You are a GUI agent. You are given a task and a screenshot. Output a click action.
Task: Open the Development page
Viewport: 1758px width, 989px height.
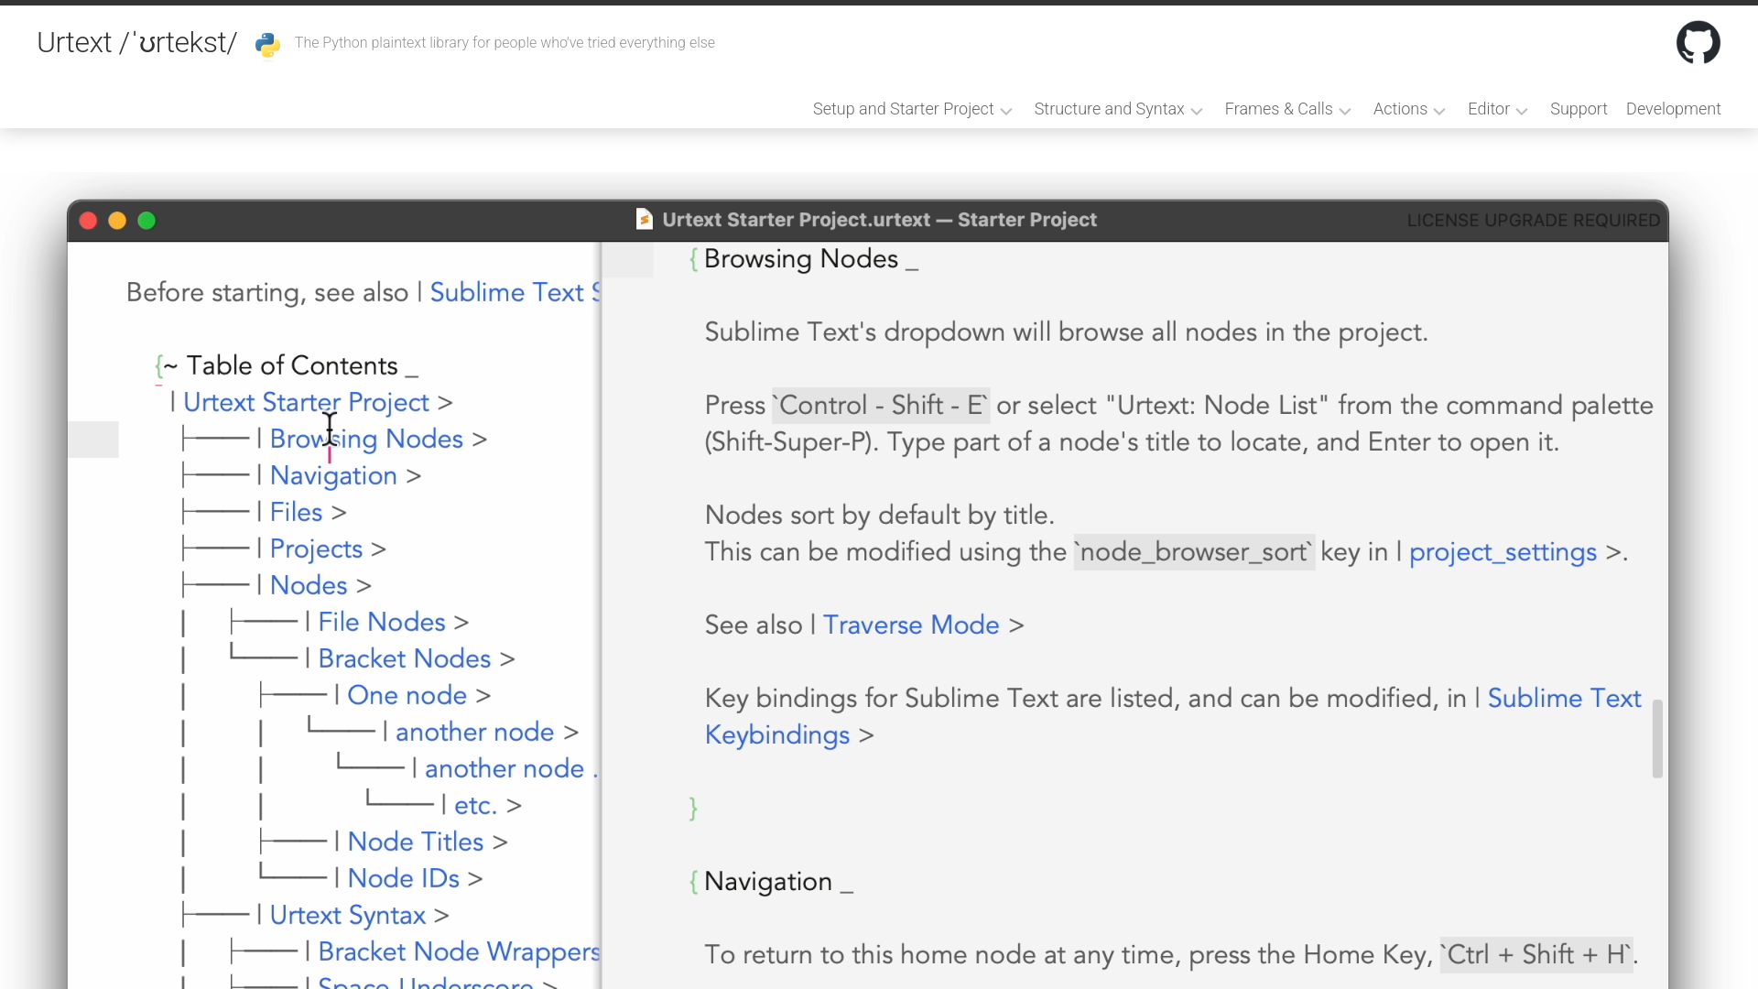[1673, 109]
